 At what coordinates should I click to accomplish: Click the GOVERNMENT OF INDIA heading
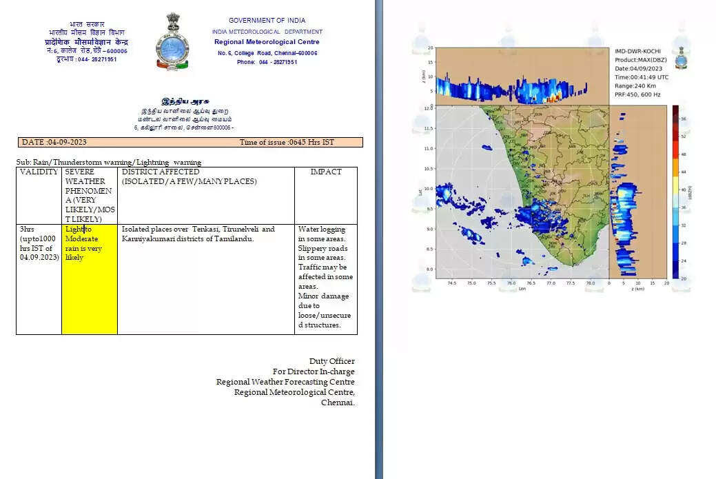pyautogui.click(x=267, y=21)
